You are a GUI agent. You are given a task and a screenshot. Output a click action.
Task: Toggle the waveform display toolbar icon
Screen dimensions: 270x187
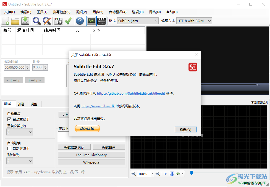pos(91,21)
